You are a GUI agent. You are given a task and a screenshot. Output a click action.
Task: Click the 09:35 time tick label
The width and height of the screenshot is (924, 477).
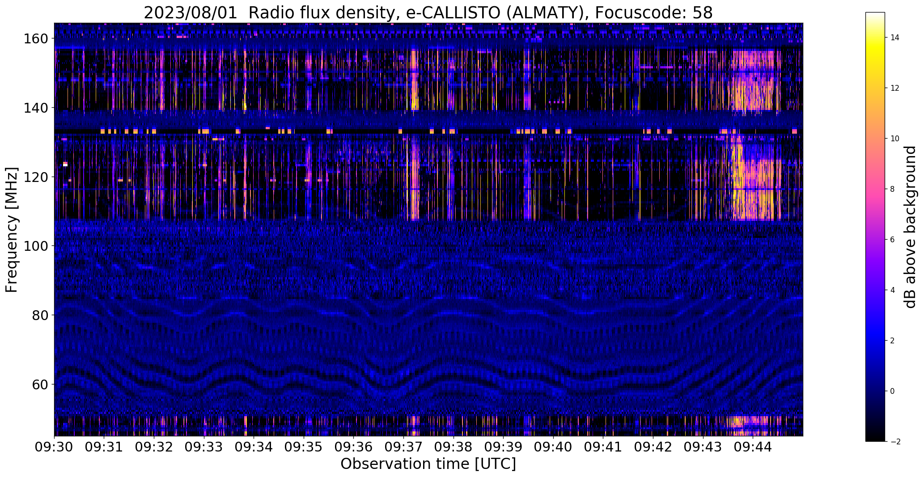pos(304,446)
